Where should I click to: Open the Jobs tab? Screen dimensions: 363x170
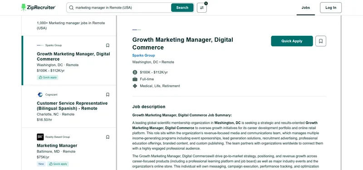(x=305, y=8)
